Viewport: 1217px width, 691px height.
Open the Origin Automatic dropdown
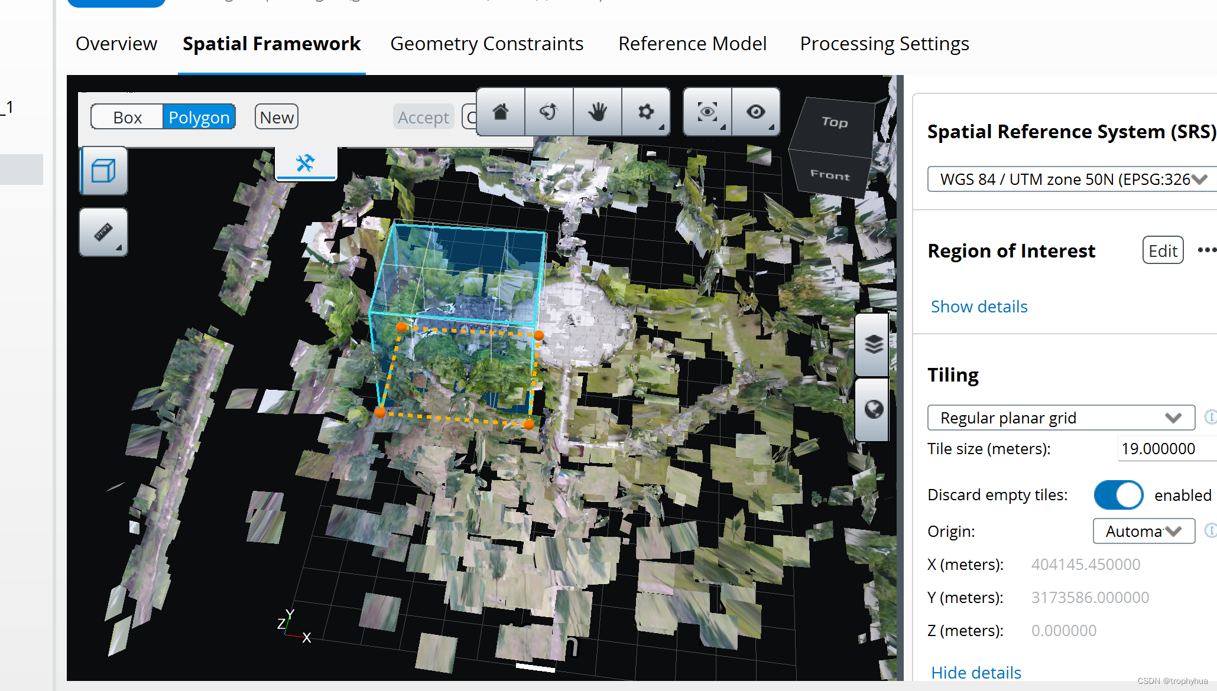coord(1143,531)
